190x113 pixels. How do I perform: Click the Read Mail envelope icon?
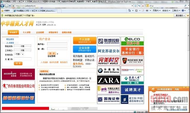pyautogui.click(x=143, y=10)
